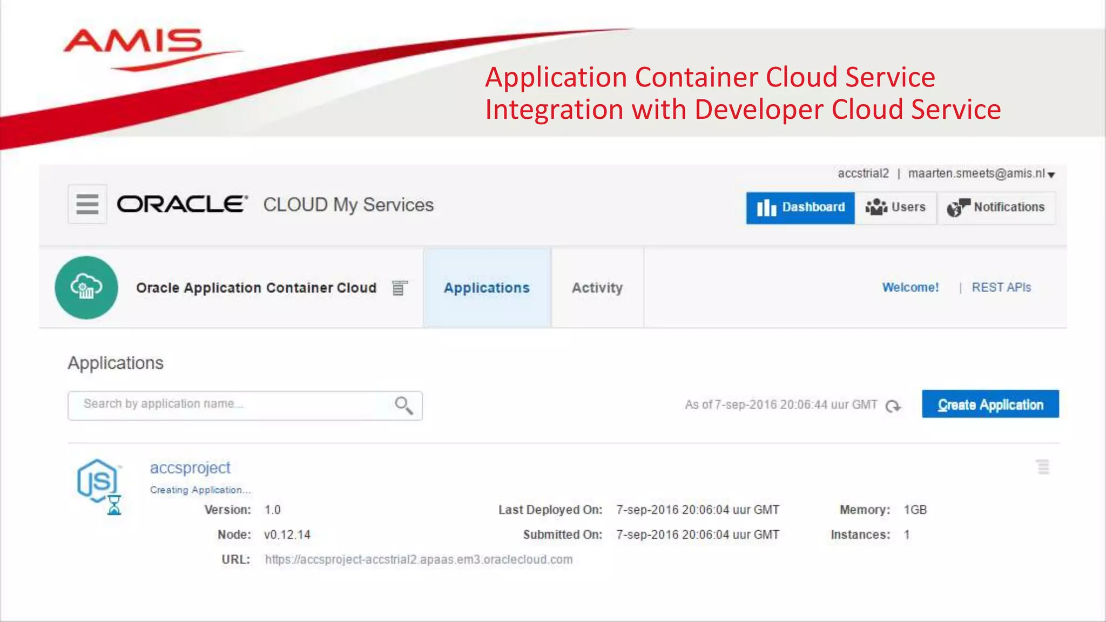Image resolution: width=1106 pixels, height=622 pixels.
Task: Select the Last Deployed On date value
Action: [x=698, y=510]
